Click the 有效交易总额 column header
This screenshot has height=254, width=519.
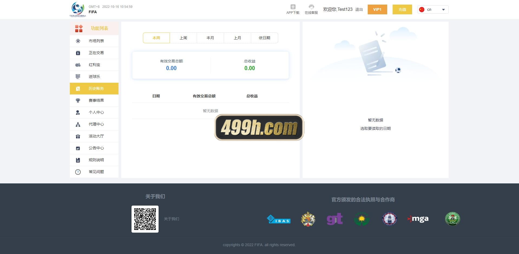pyautogui.click(x=204, y=96)
